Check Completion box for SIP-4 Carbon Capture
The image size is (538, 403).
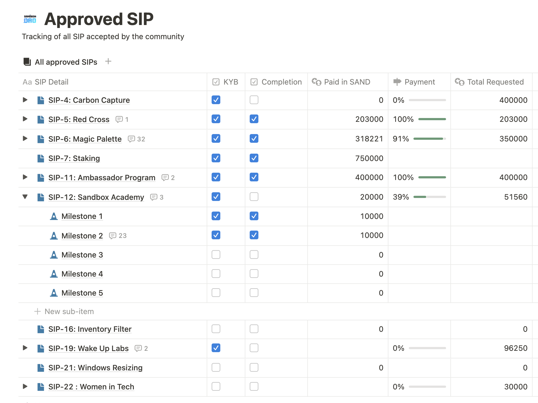(254, 100)
